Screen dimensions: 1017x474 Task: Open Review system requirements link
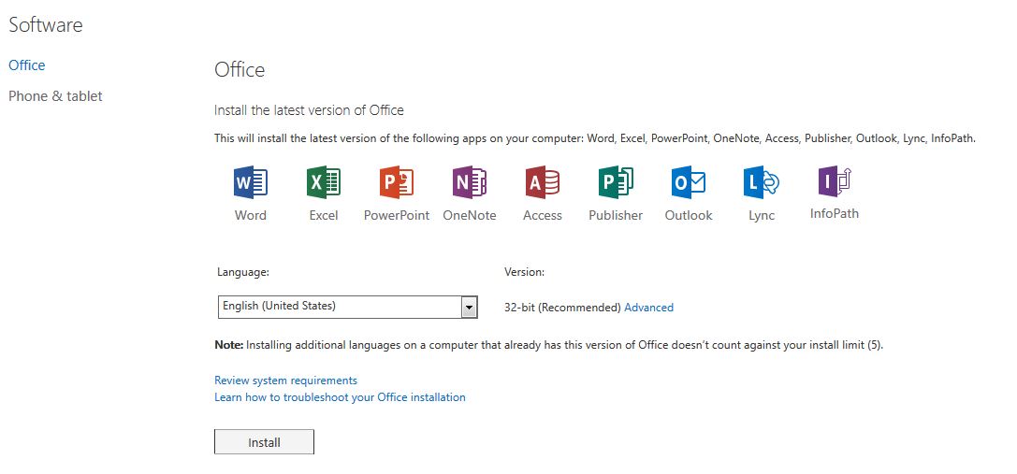click(x=285, y=381)
